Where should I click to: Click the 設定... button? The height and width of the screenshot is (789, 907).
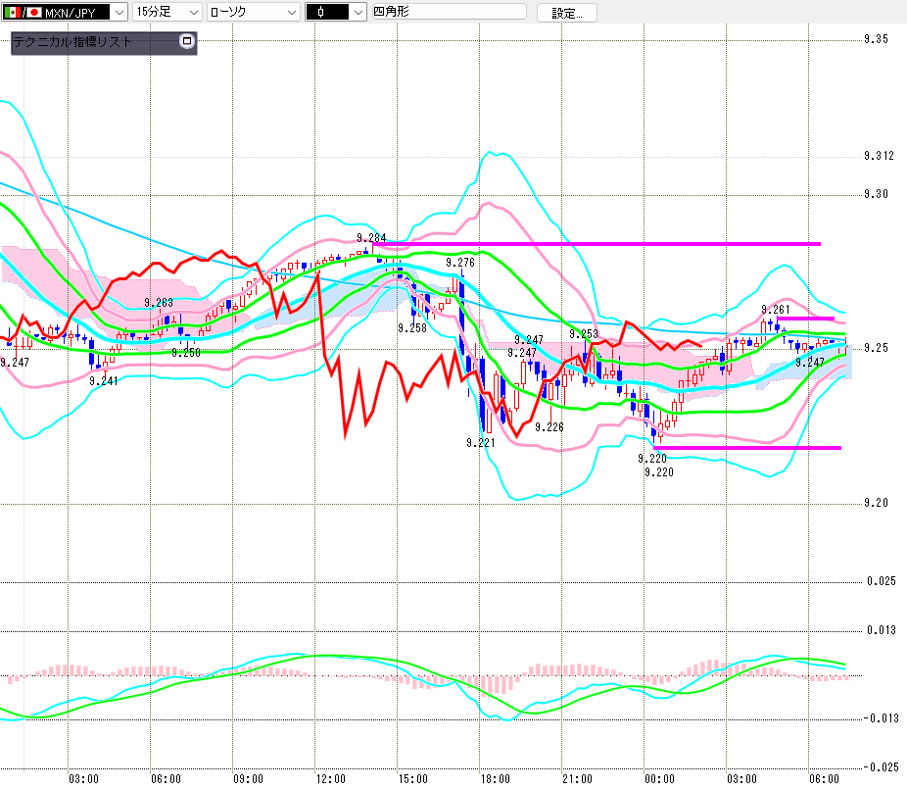pos(567,13)
